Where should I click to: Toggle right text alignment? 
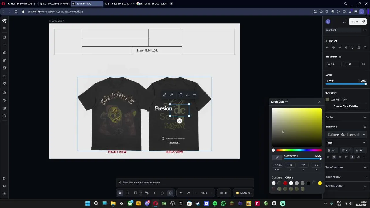340,157
